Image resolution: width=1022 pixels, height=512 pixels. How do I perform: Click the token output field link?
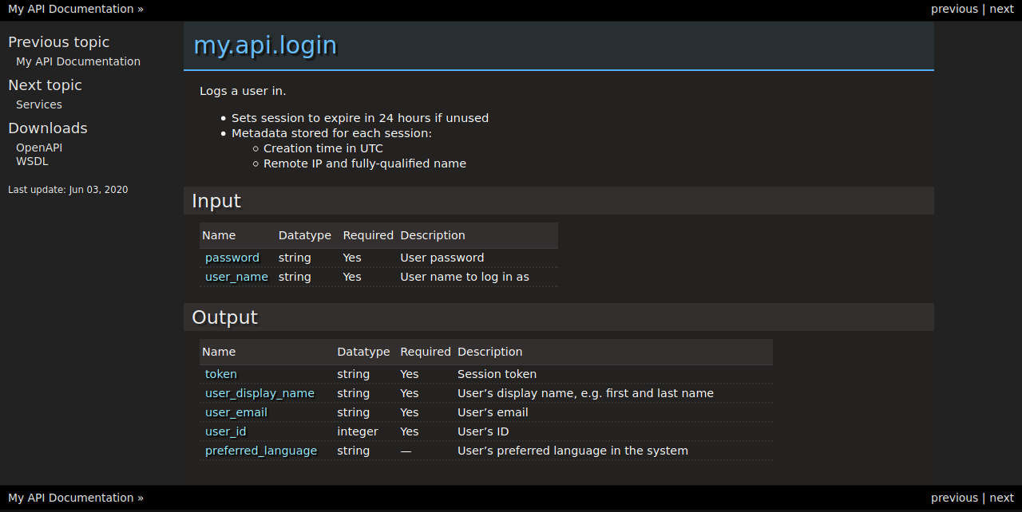tap(220, 374)
